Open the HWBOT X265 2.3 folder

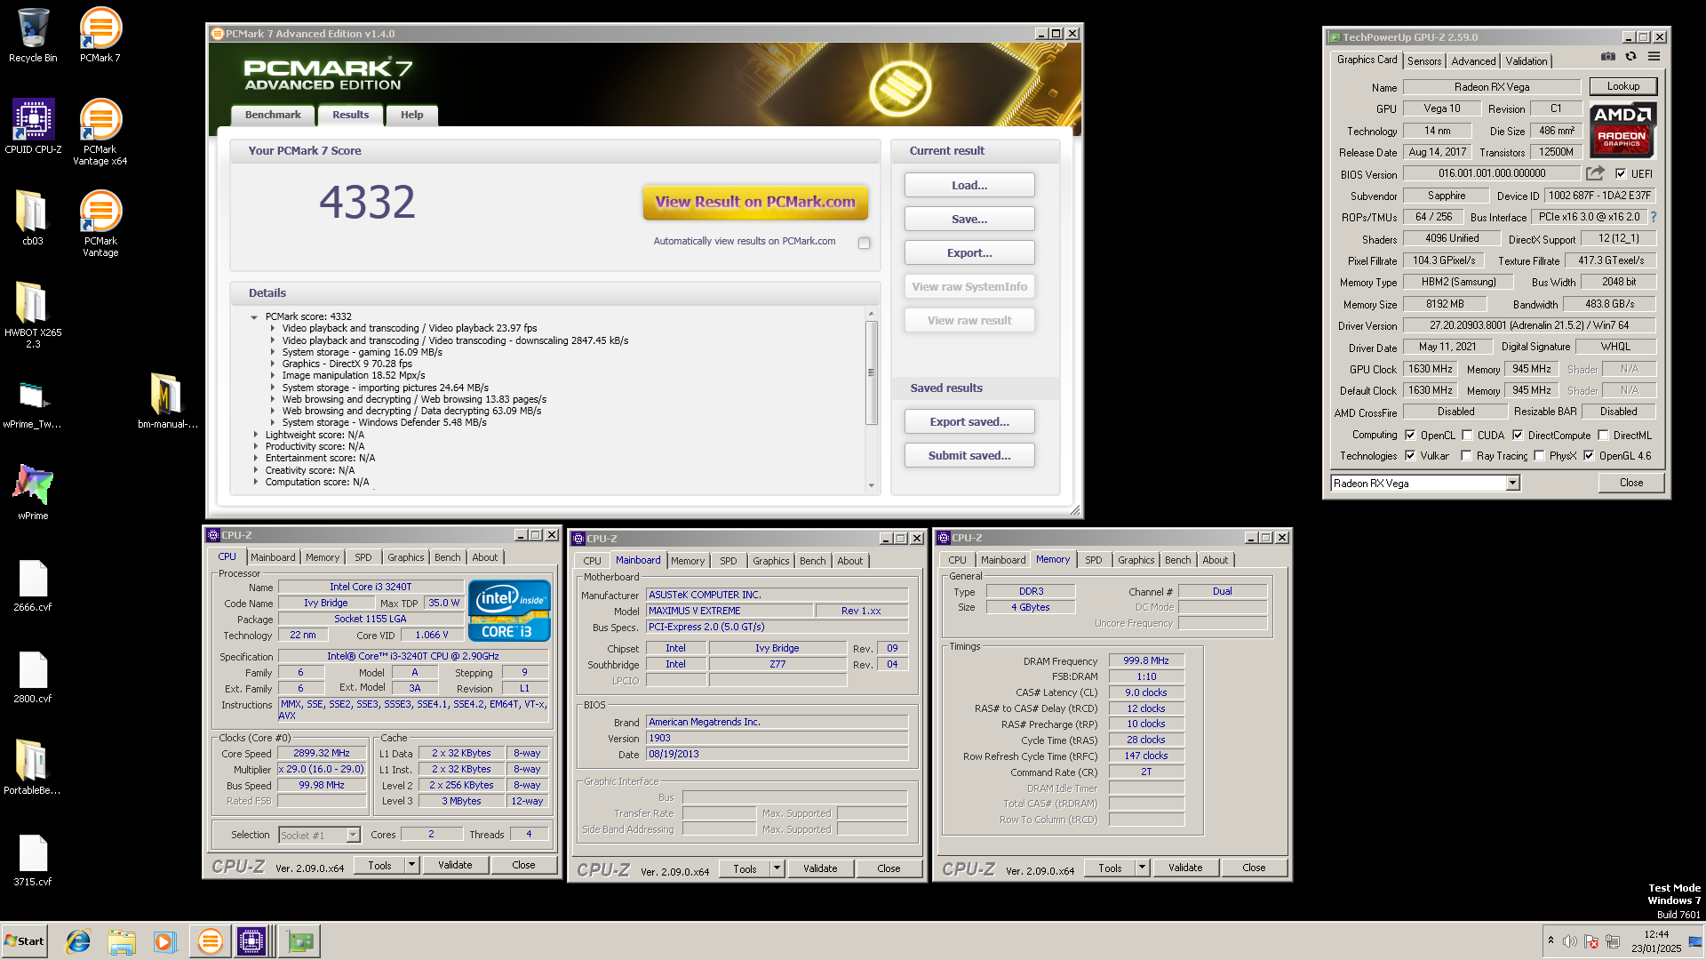click(33, 316)
